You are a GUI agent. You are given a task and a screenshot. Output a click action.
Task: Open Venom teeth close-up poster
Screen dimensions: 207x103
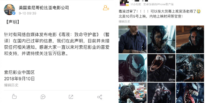(190, 93)
